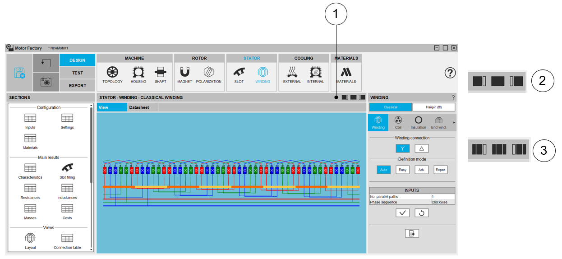The image size is (562, 259).
Task: Click the help question mark icon
Action: [450, 73]
